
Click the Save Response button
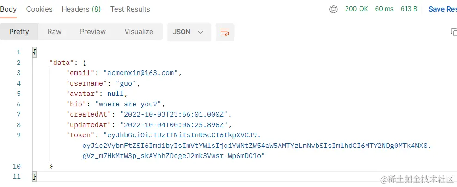[x=442, y=9]
